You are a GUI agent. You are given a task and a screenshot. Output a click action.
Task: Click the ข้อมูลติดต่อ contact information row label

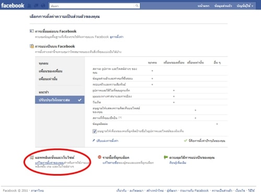coord(100,124)
